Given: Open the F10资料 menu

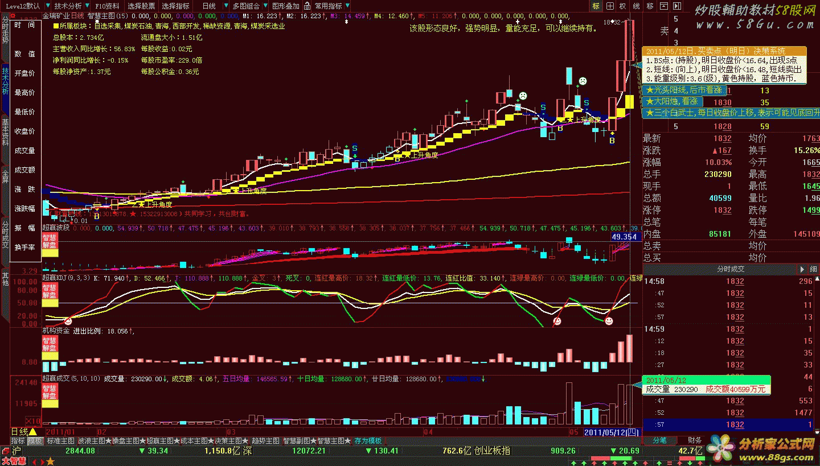Looking at the screenshot, I should click(x=108, y=6).
